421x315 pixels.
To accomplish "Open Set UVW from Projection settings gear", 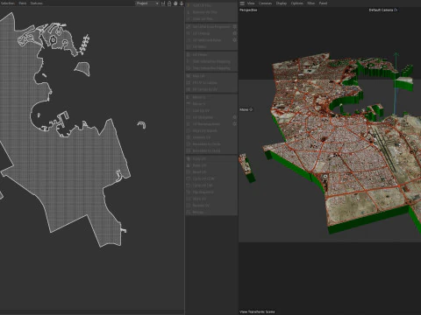I will [234, 26].
